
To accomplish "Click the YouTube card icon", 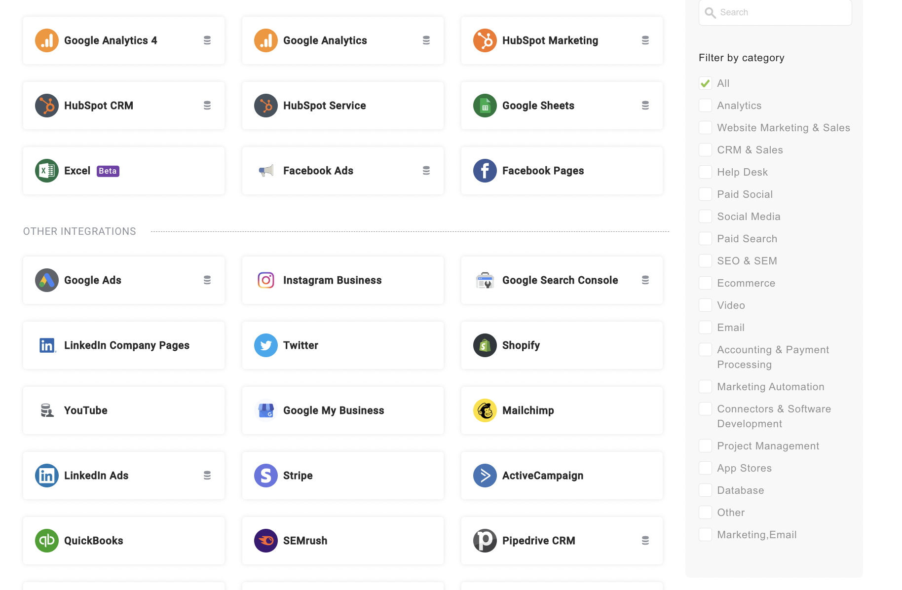I will [47, 410].
